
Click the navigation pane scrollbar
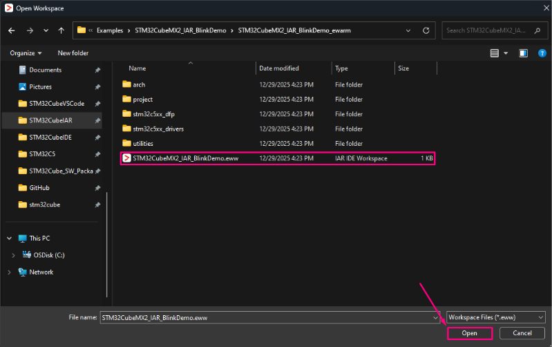tap(106, 245)
